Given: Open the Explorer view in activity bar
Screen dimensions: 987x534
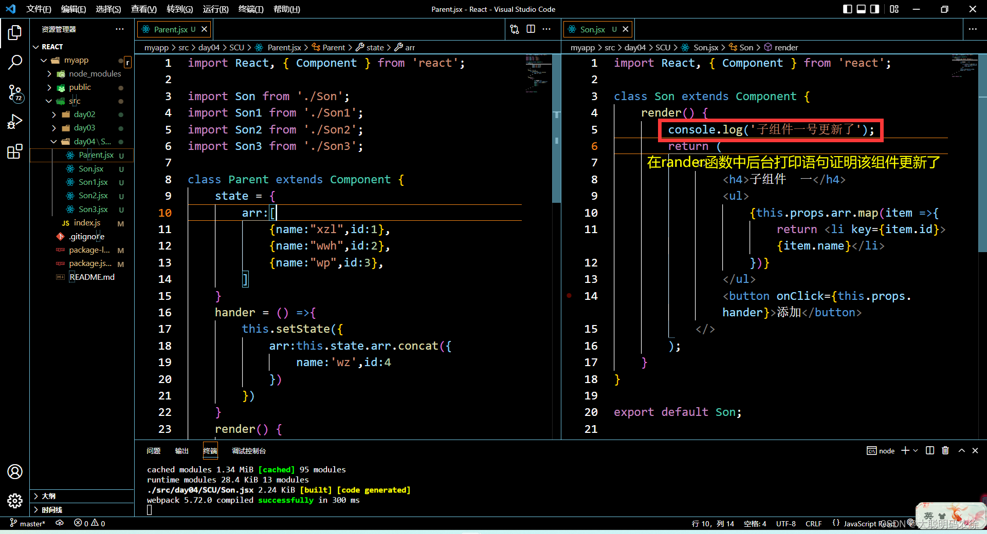Looking at the screenshot, I should [x=15, y=33].
